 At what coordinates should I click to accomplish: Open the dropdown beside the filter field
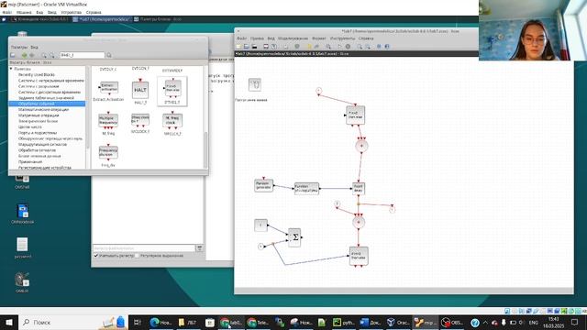pyautogui.click(x=199, y=248)
